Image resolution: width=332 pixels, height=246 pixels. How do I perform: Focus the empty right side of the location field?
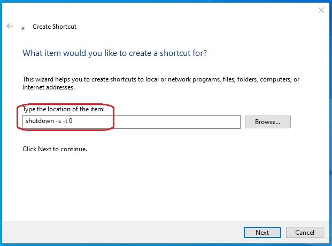point(176,122)
